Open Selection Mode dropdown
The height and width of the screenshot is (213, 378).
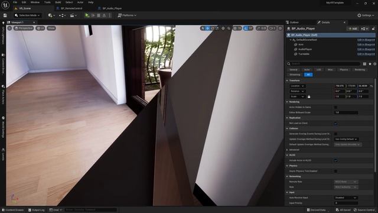[27, 15]
